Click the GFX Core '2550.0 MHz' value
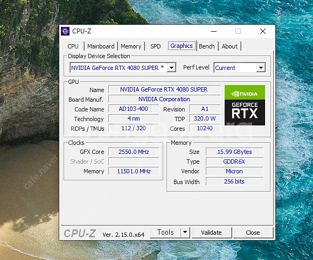 [134, 152]
